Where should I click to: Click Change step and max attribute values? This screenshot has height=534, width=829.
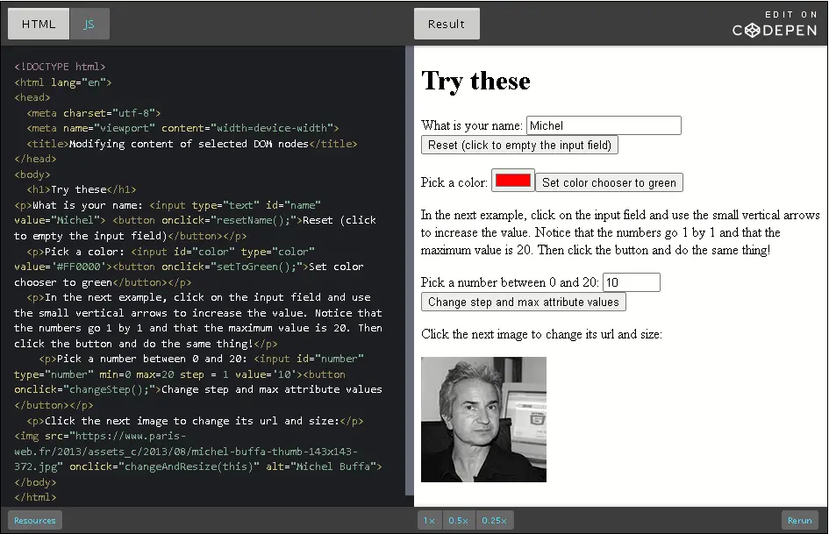pos(524,302)
